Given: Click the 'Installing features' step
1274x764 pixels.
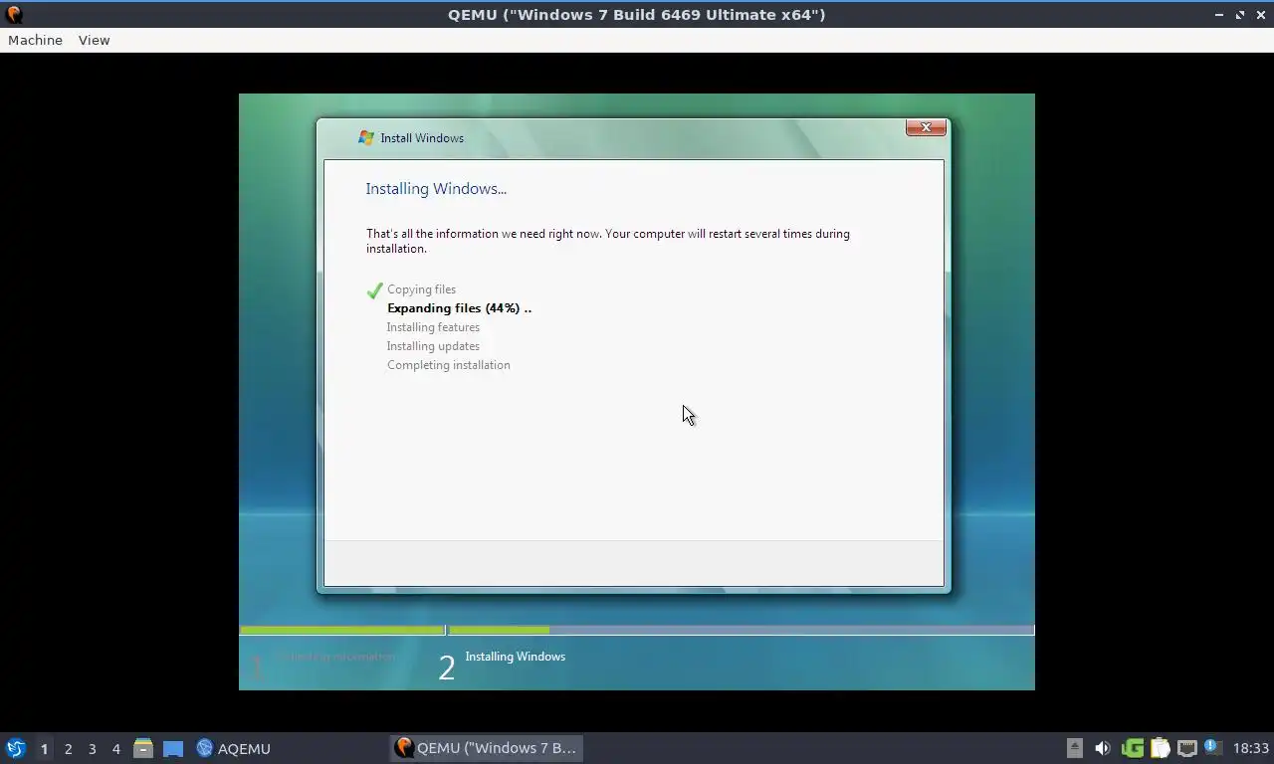Looking at the screenshot, I should click(x=433, y=327).
